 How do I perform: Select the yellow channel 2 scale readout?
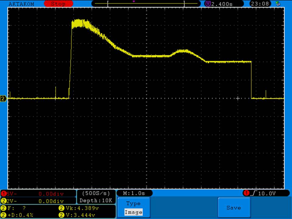coord(38,201)
